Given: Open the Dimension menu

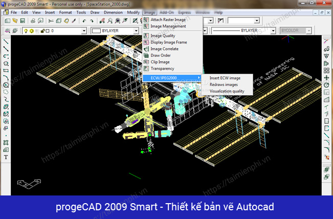Looking at the screenshot, I should tap(113, 12).
